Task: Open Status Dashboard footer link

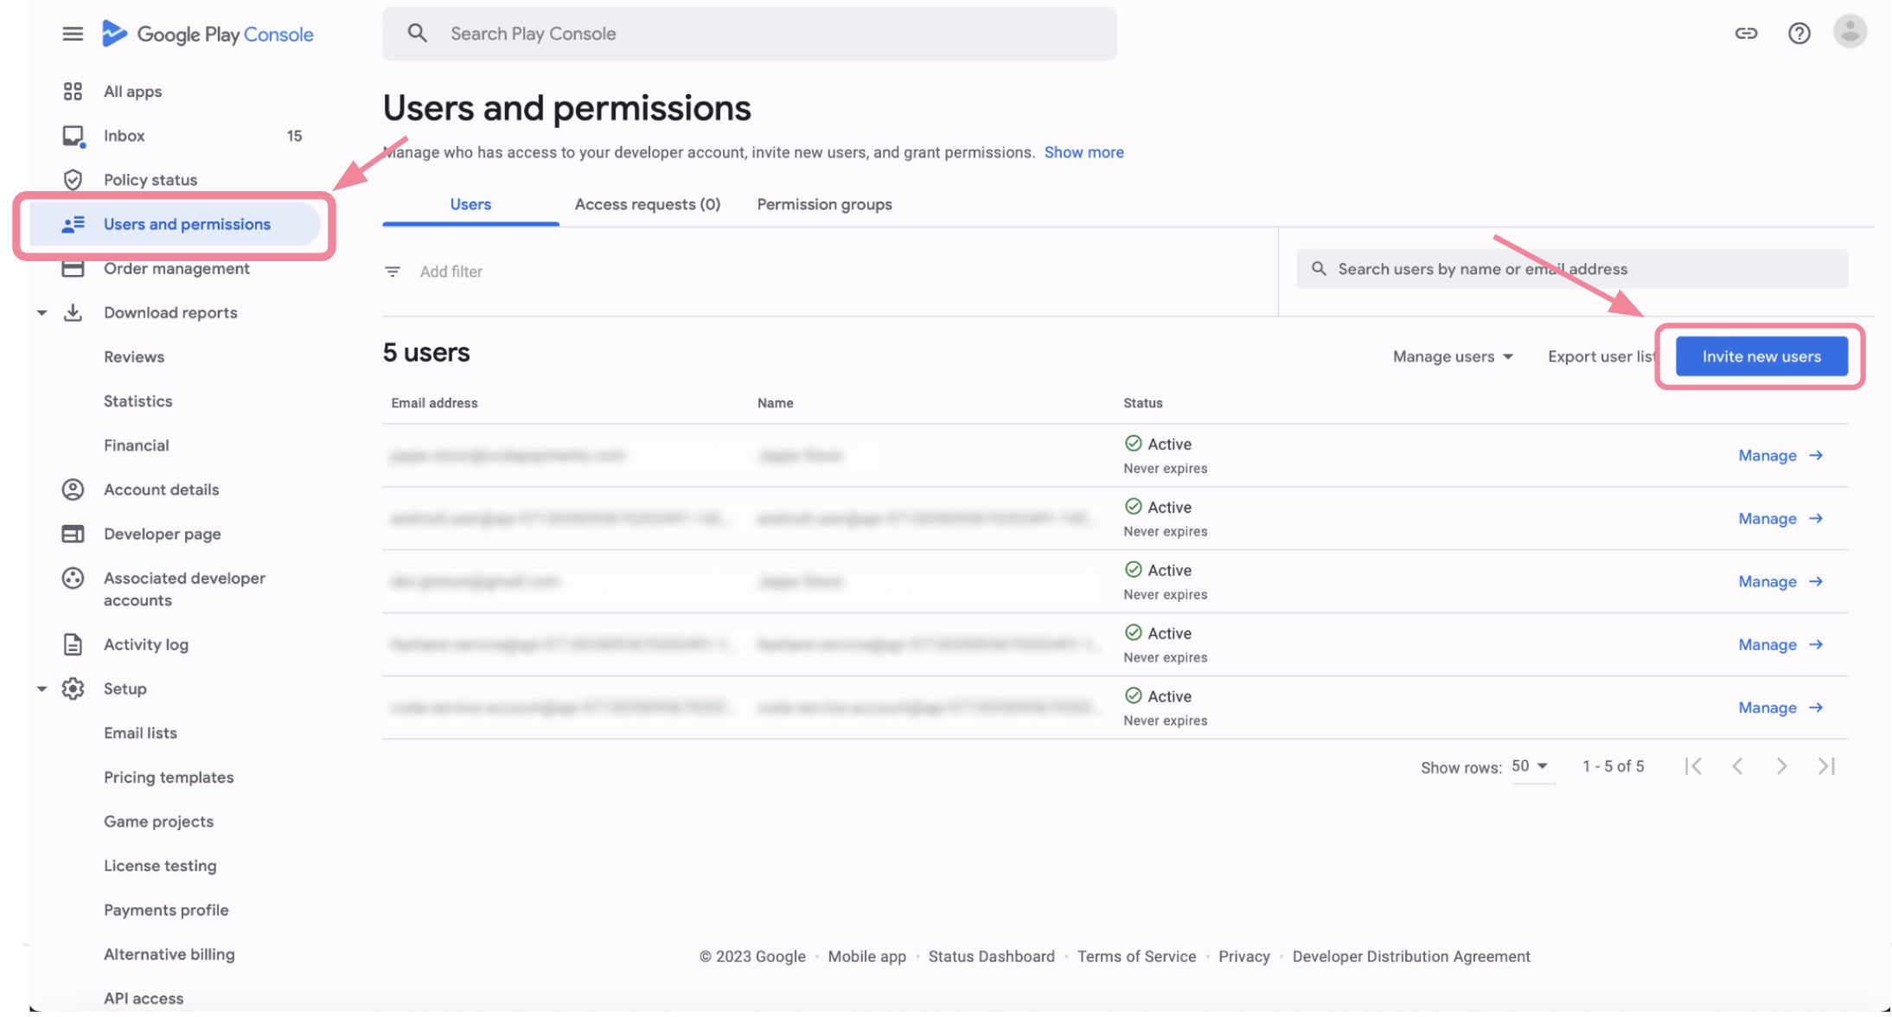Action: coord(991,956)
